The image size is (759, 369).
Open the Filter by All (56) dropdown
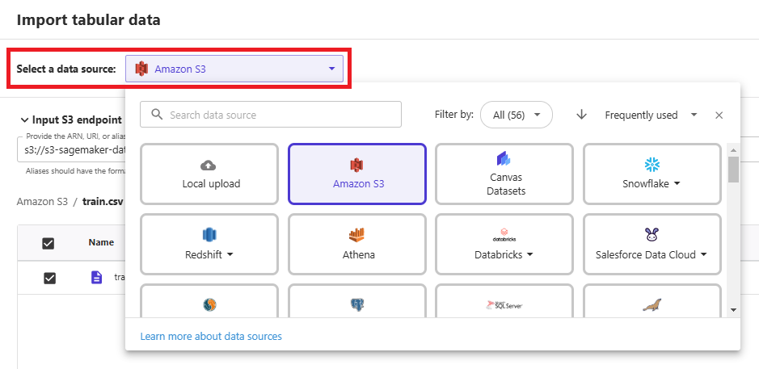click(516, 115)
